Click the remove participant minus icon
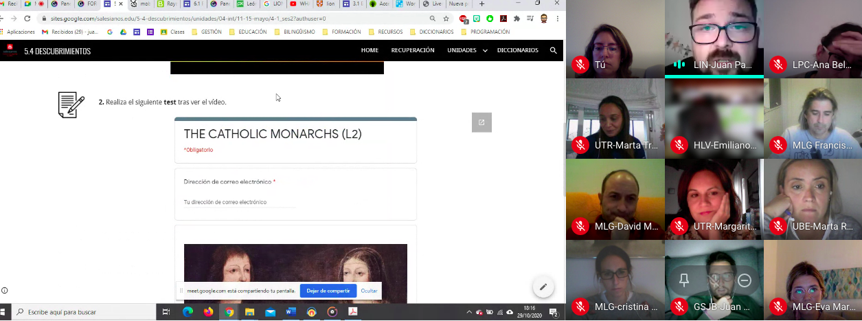This screenshot has width=862, height=321. 744,280
